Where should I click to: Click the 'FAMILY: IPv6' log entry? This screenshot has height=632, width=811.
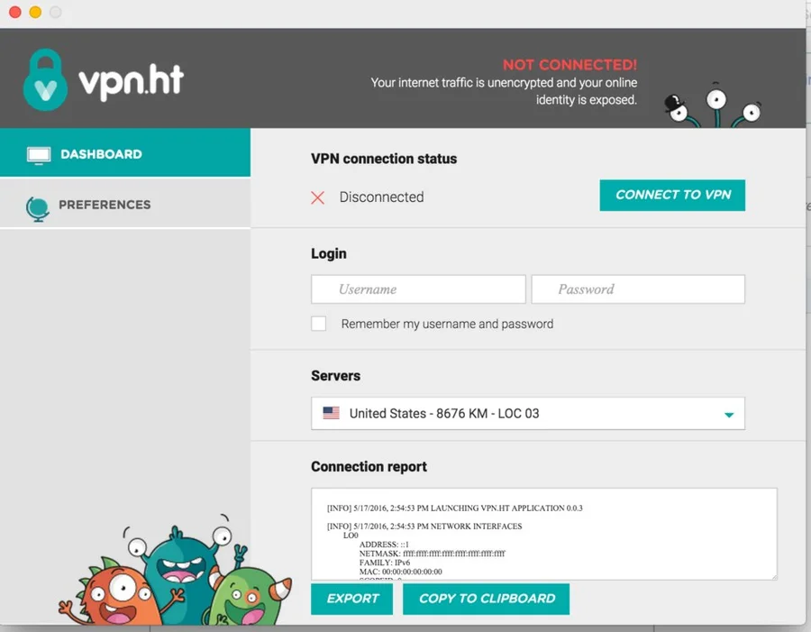384,563
